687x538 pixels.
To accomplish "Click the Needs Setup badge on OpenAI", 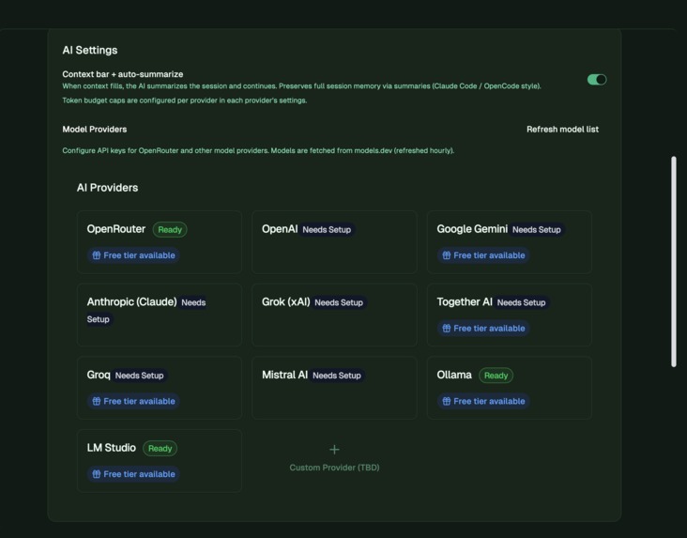I will (327, 230).
